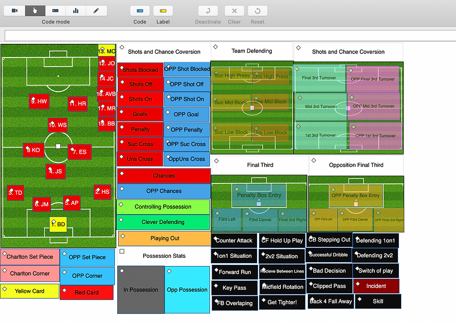
Task: Click the yellow Label button icon
Action: tap(163, 11)
